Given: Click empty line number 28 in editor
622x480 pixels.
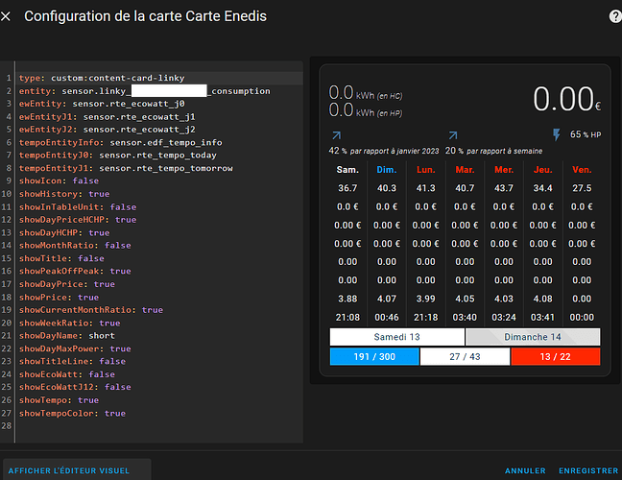Looking at the screenshot, I should (7, 425).
